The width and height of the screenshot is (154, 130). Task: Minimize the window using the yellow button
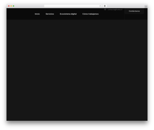11,6
